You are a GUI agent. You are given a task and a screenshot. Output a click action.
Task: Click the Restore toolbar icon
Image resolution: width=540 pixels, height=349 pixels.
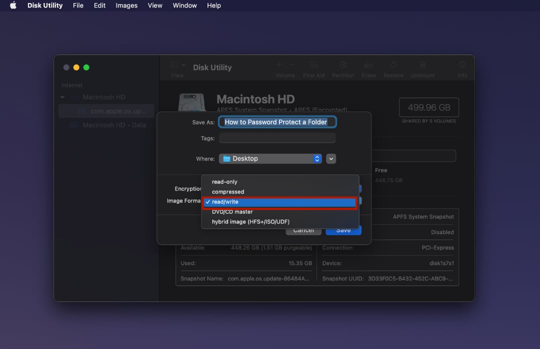point(393,65)
